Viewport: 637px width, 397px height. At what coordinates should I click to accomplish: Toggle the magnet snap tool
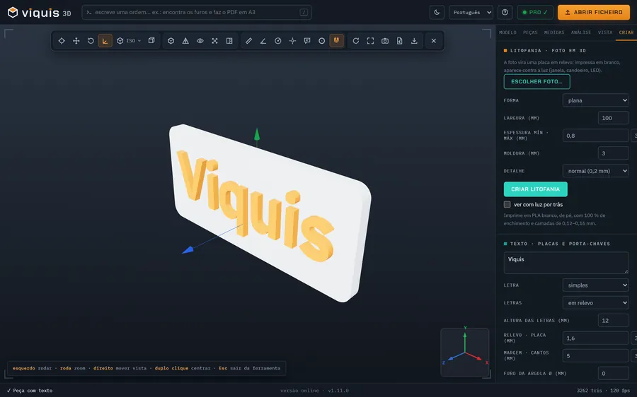pyautogui.click(x=336, y=41)
